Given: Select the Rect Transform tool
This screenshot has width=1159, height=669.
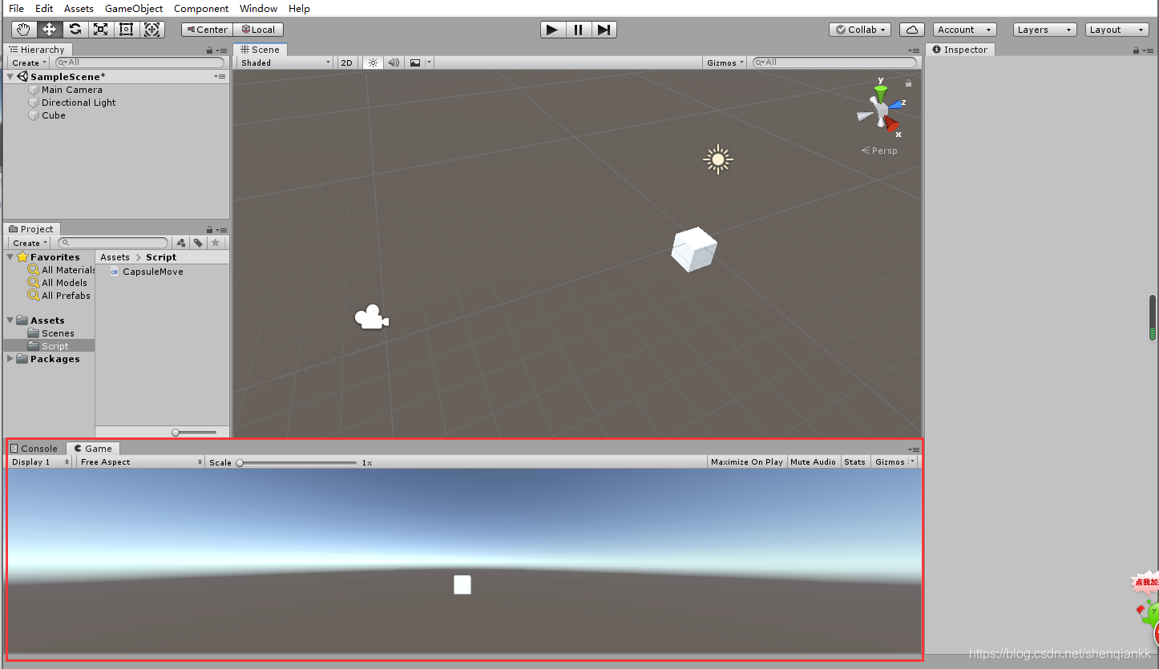Looking at the screenshot, I should [x=126, y=30].
